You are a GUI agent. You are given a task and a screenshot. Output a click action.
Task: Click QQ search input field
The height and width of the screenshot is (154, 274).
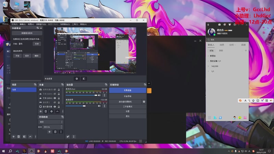coord(227,40)
